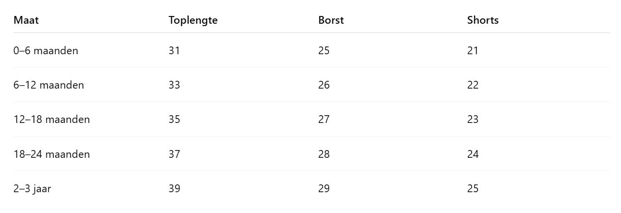Click Borst value for 2–3 jaar
Viewport: 621px width, 213px height.
[324, 189]
